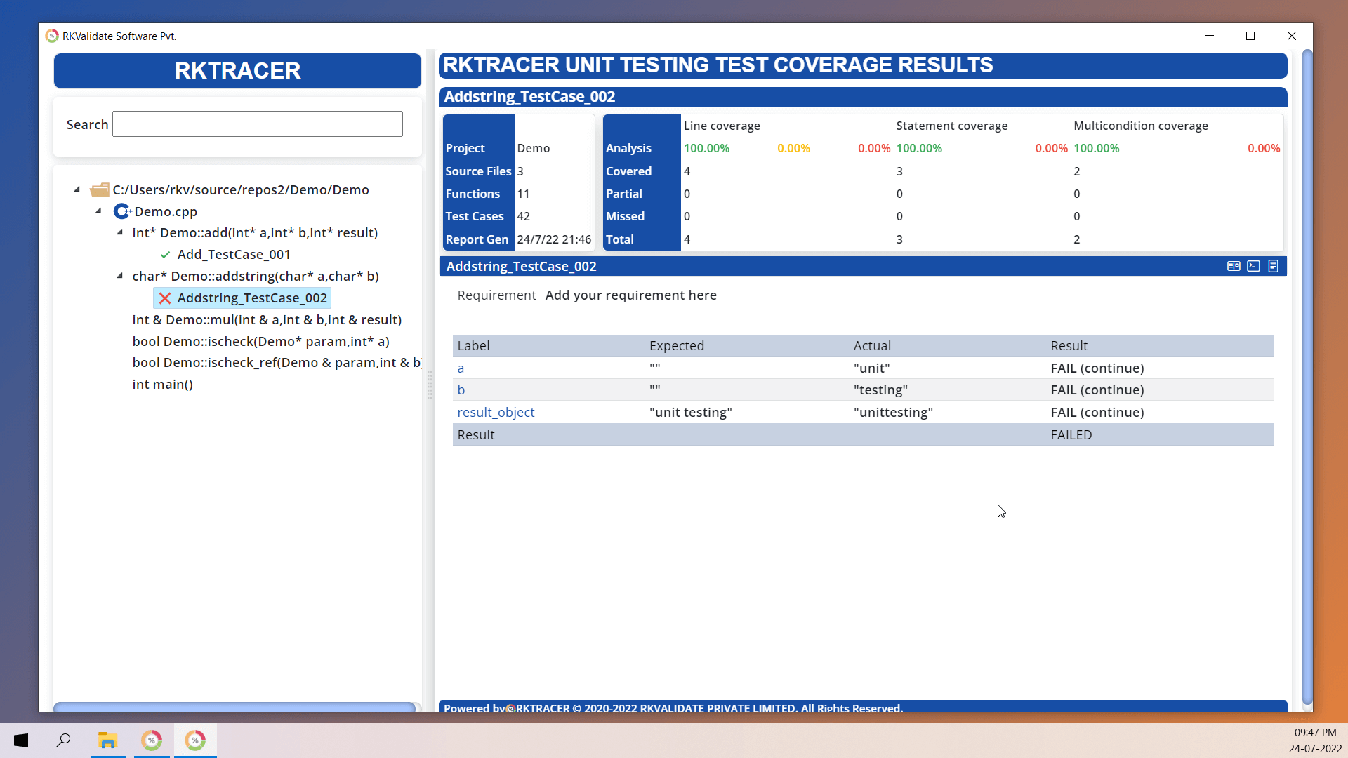Expand int* Demo::add function node
Screen dimensions: 1348x758
tap(120, 232)
